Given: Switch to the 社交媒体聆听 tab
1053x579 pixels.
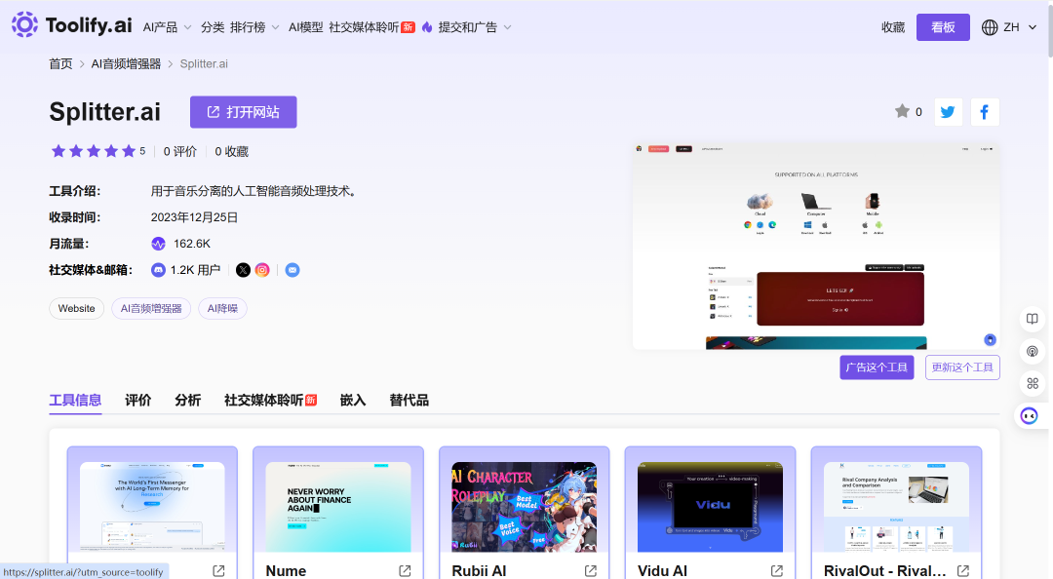Looking at the screenshot, I should (x=271, y=401).
